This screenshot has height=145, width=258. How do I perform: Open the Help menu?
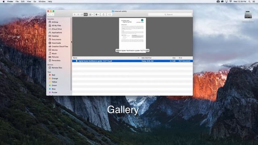click(x=50, y=2)
